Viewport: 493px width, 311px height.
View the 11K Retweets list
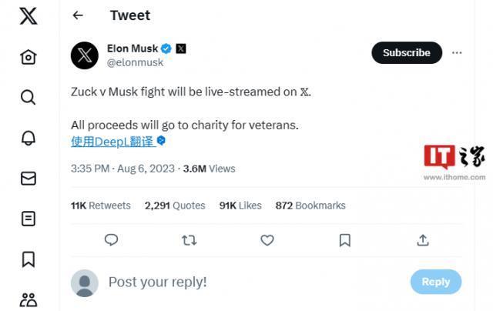pyautogui.click(x=101, y=206)
